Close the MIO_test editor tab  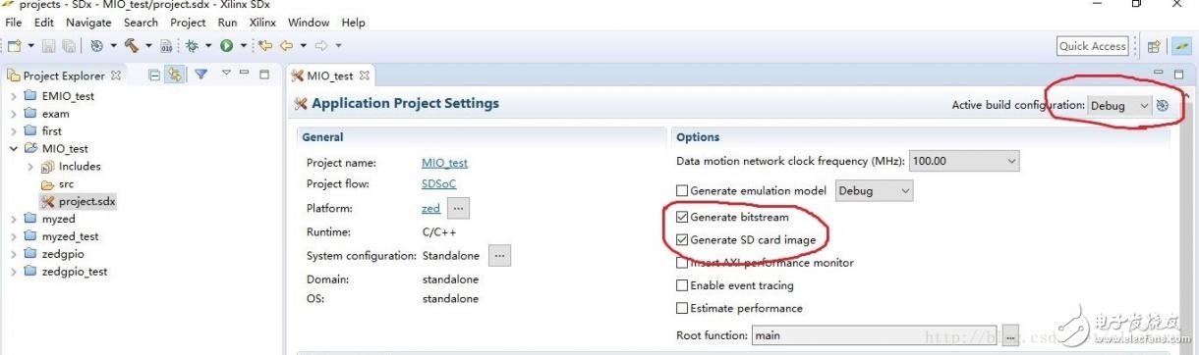pyautogui.click(x=364, y=76)
